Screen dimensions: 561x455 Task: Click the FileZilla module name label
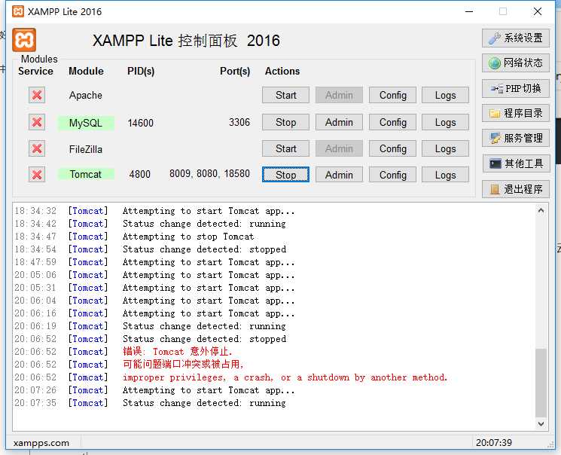86,149
